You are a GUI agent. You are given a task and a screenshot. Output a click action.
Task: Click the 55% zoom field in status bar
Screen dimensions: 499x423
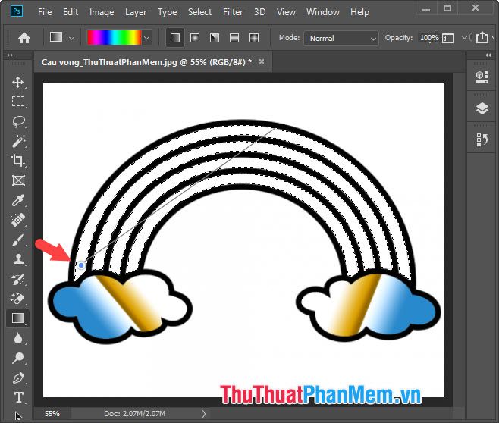tap(52, 413)
